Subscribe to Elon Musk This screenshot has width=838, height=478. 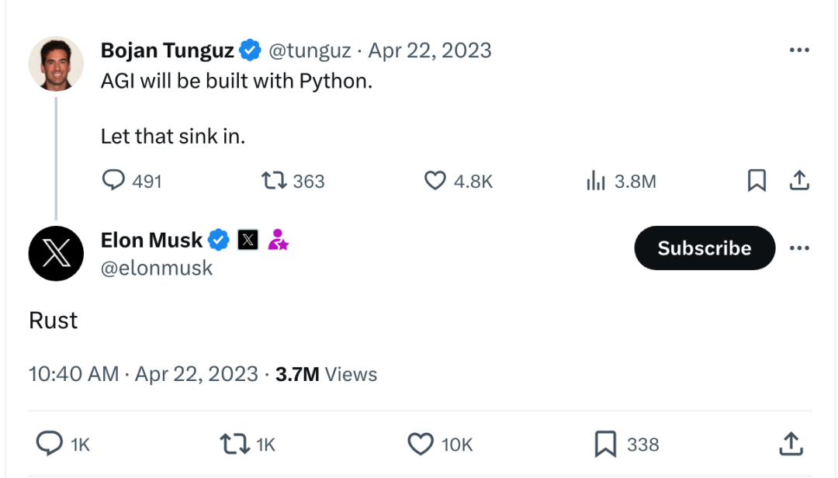(x=705, y=248)
